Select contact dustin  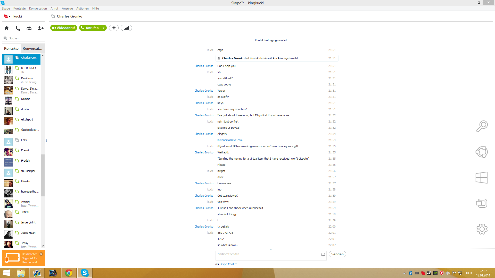[x=21, y=111]
